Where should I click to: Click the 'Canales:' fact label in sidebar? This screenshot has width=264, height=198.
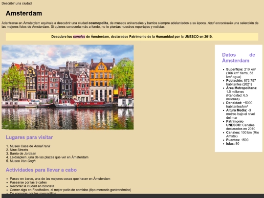point(233,132)
